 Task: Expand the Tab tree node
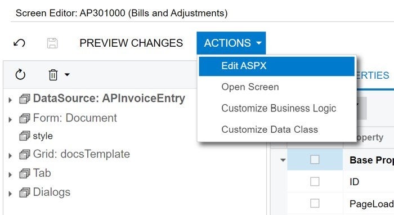[10, 174]
